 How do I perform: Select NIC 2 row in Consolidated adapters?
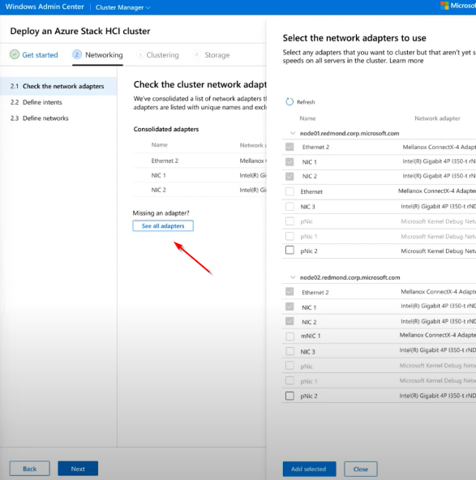coord(199,190)
